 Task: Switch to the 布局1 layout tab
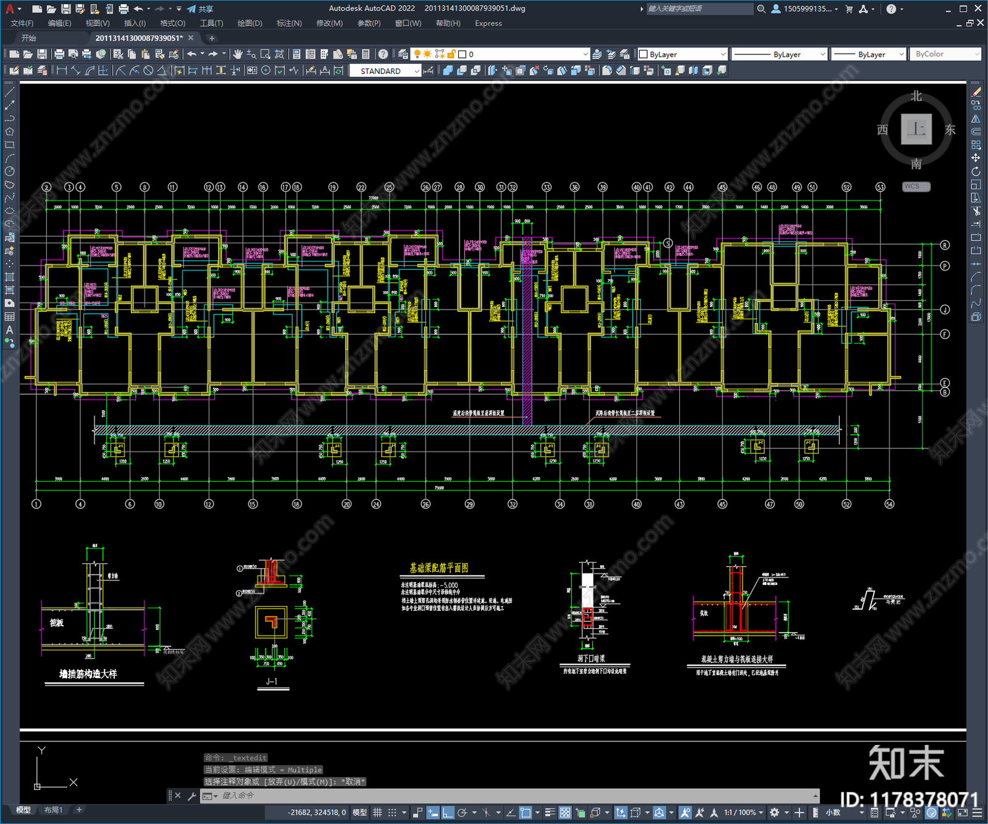[x=54, y=810]
